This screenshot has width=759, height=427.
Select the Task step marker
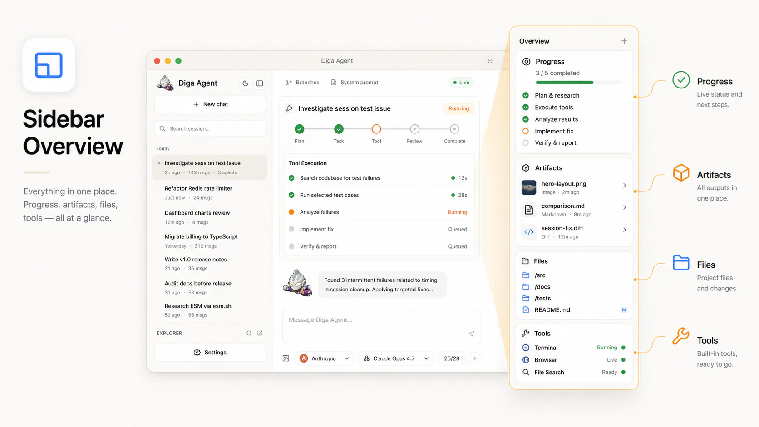[339, 129]
